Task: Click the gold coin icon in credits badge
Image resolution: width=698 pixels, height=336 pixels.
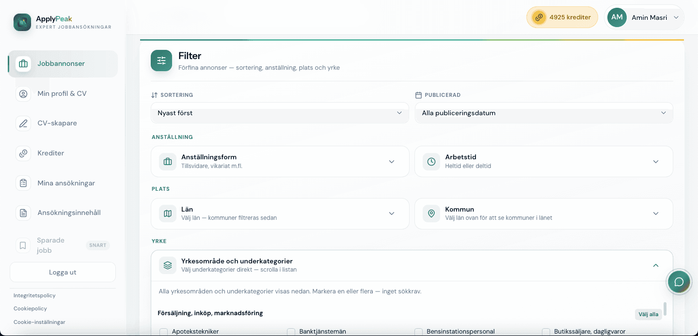Action: coord(539,17)
